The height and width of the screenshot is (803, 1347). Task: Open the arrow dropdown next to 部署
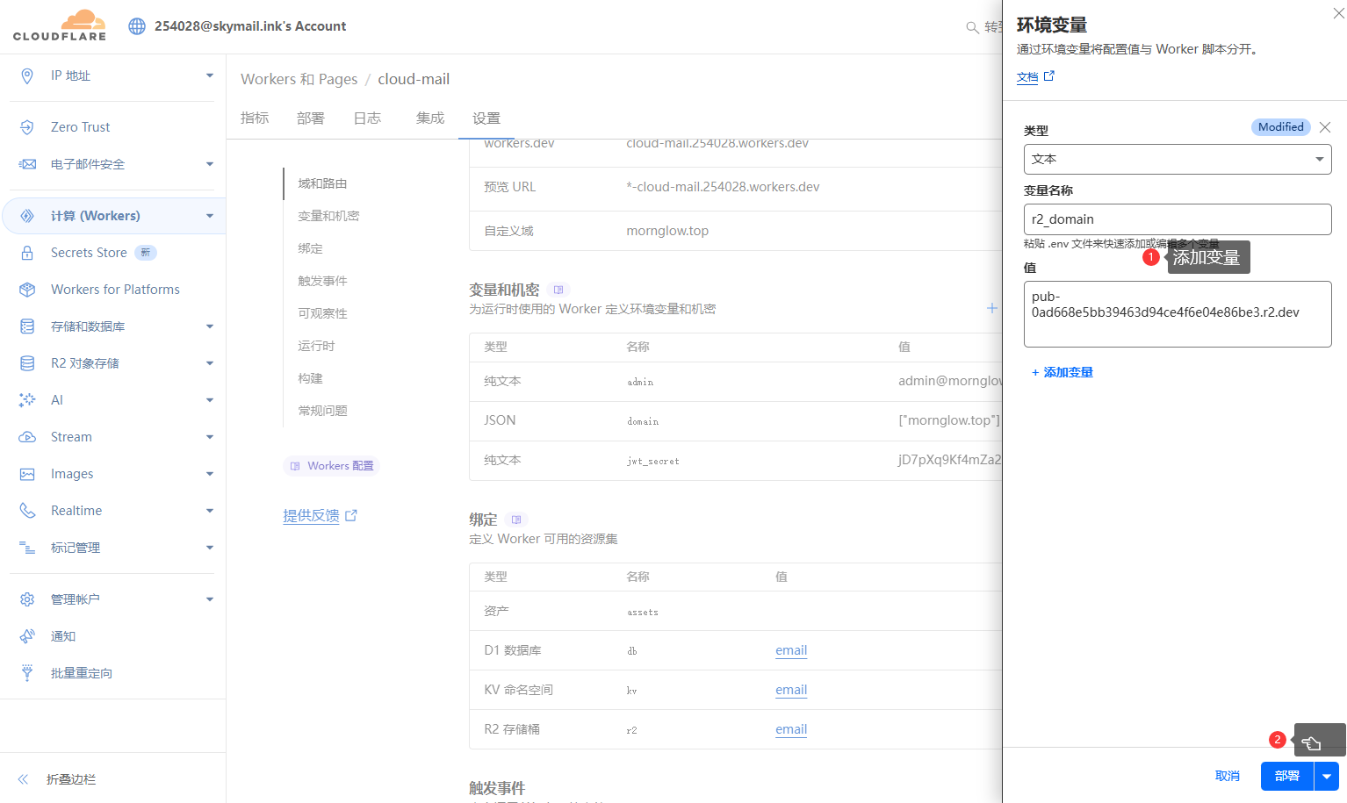coord(1326,776)
